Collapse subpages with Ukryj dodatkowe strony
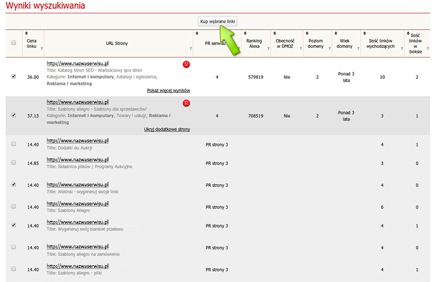The height and width of the screenshot is (282, 435). pyautogui.click(x=166, y=129)
